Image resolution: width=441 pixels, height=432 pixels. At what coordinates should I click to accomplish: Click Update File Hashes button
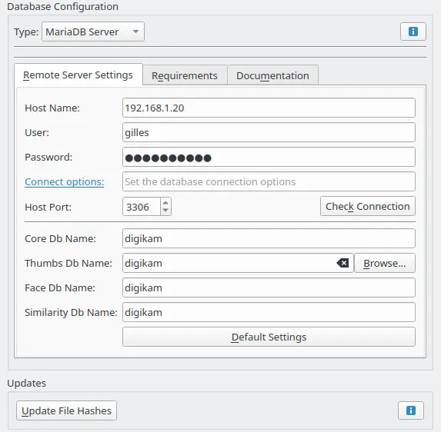tap(66, 410)
